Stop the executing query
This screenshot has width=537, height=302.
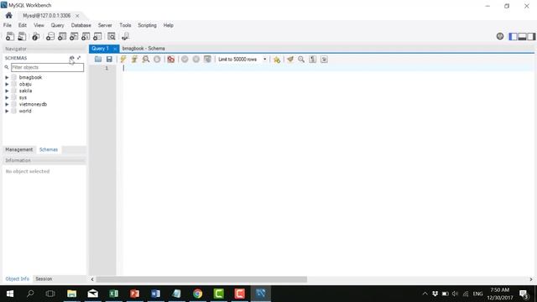[157, 60]
